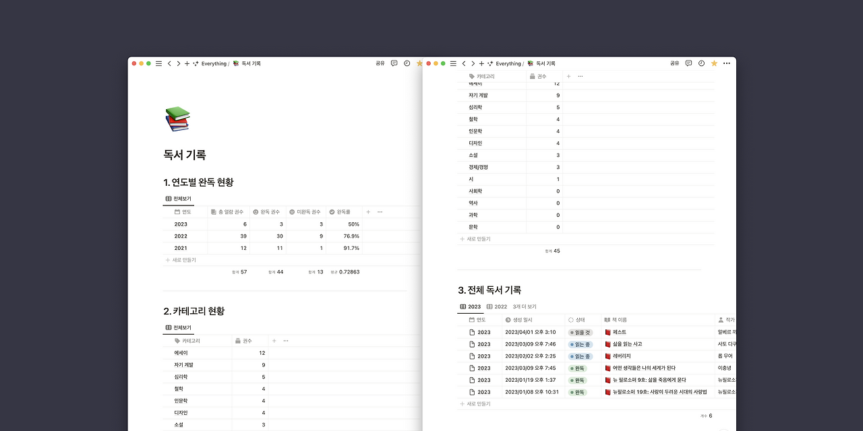Add a property to the yearly completion table
This screenshot has height=431, width=863.
point(368,212)
